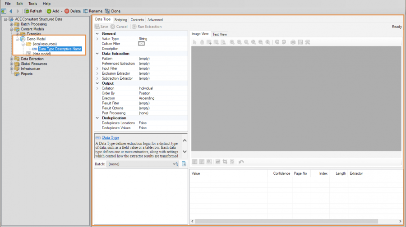Open the Data Type help link
The width and height of the screenshot is (406, 227).
[111, 137]
